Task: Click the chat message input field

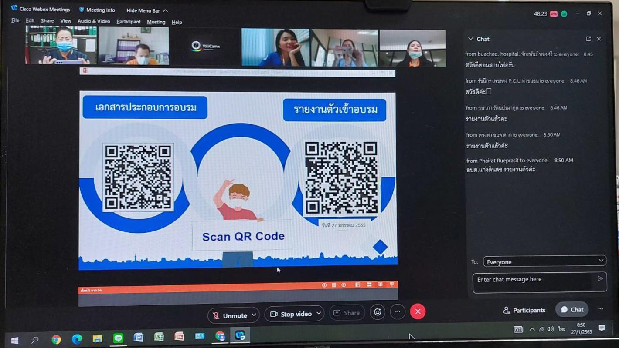Action: pyautogui.click(x=534, y=282)
